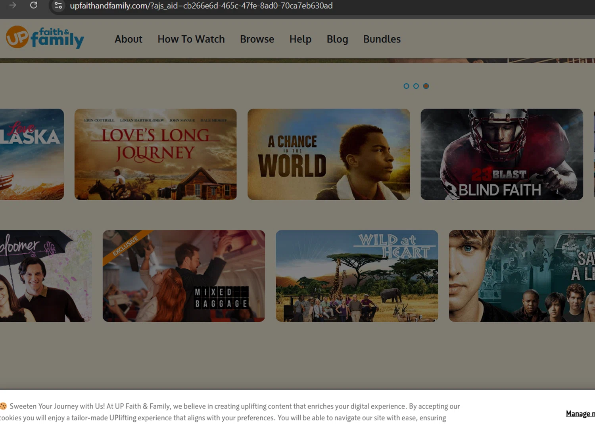Screen dimensions: 595x424
Task: Open A Chance in the World thumbnail
Action: click(329, 154)
